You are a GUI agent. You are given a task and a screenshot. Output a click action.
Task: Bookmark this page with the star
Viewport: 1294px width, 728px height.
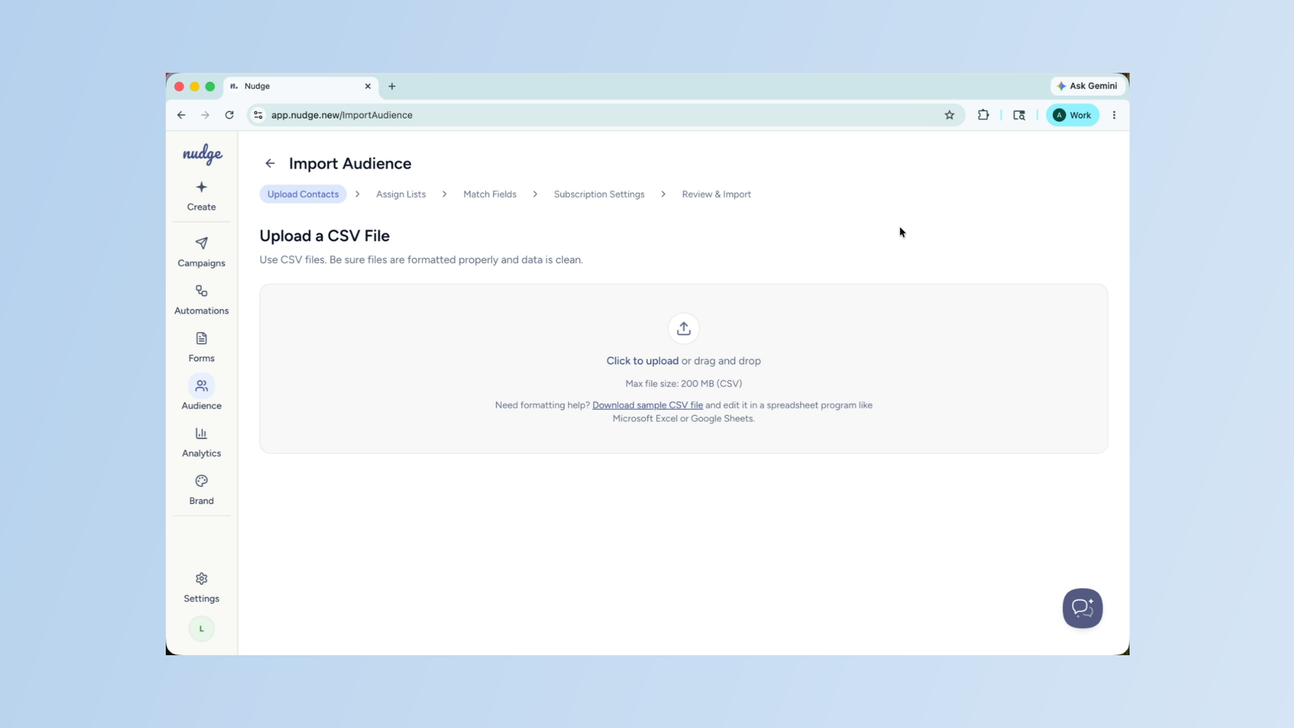[x=950, y=115]
